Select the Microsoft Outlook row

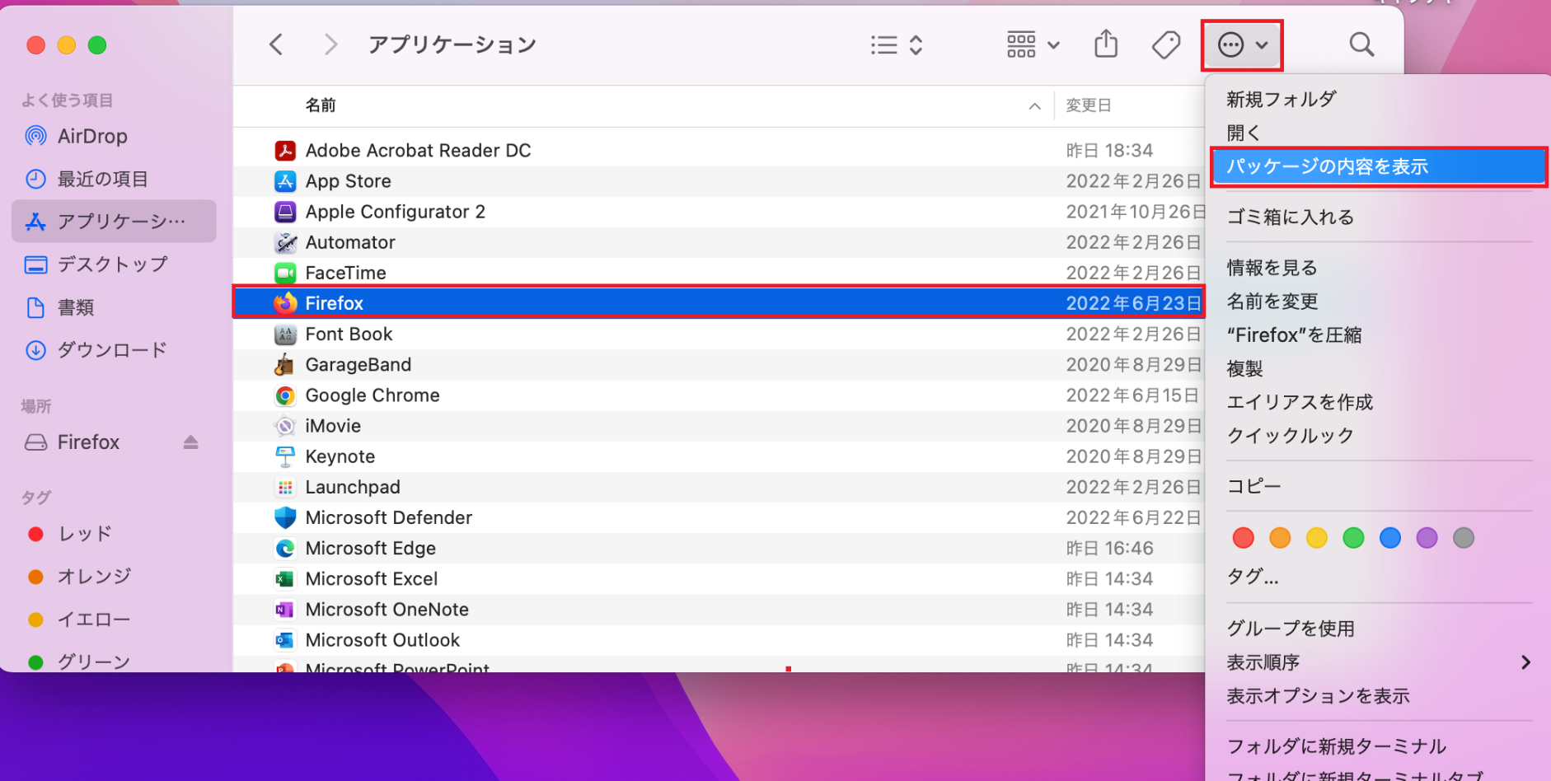[719, 640]
